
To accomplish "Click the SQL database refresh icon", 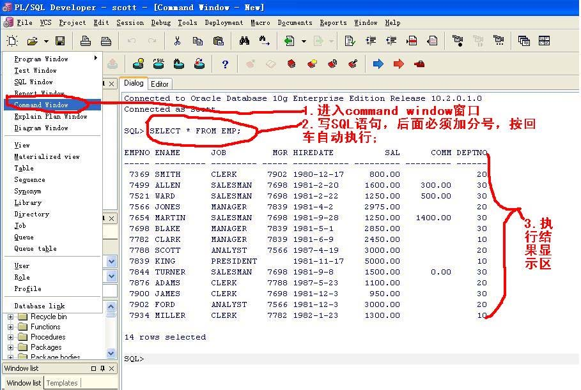I will [159, 64].
